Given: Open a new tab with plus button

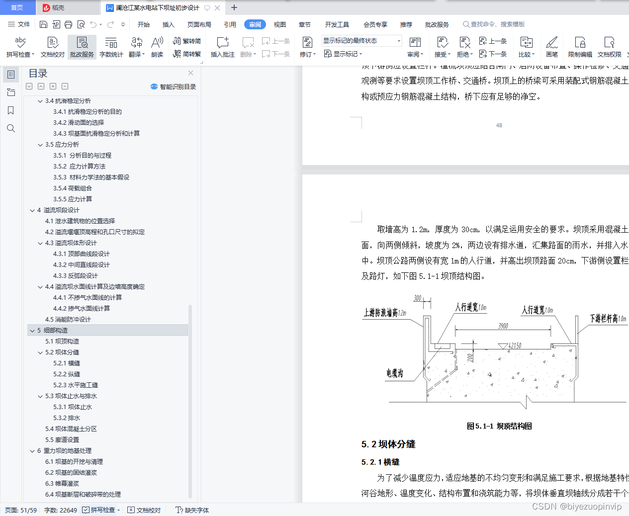Looking at the screenshot, I should tap(234, 7).
